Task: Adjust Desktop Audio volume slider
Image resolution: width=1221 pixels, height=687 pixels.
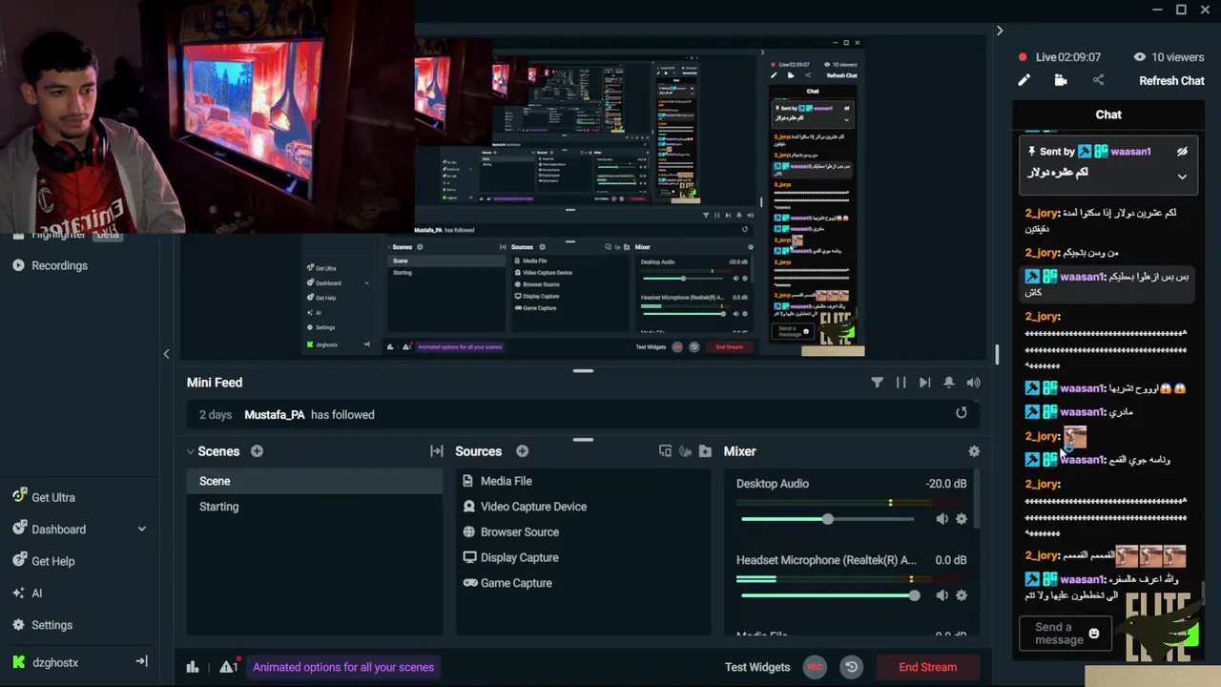Action: [827, 519]
